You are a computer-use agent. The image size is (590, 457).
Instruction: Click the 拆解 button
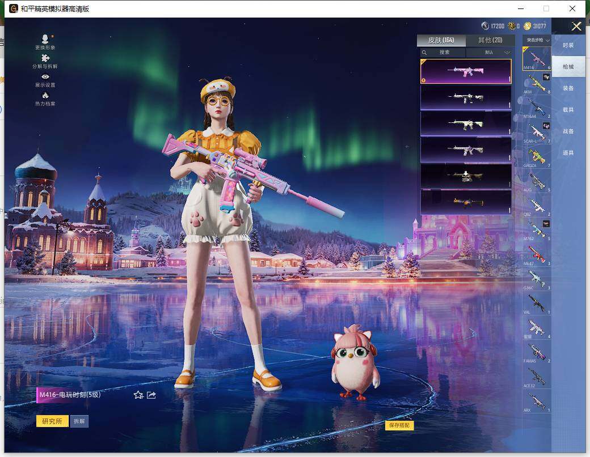coord(79,421)
